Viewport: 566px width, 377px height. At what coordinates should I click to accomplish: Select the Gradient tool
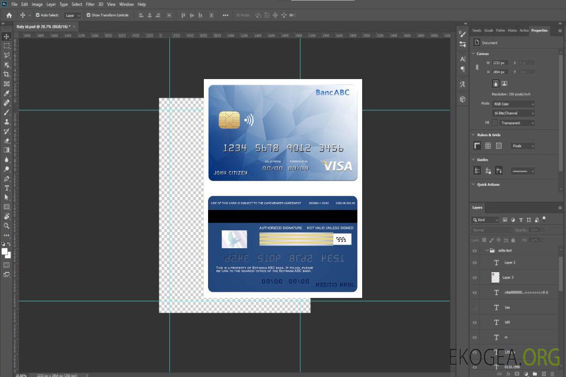[6, 150]
